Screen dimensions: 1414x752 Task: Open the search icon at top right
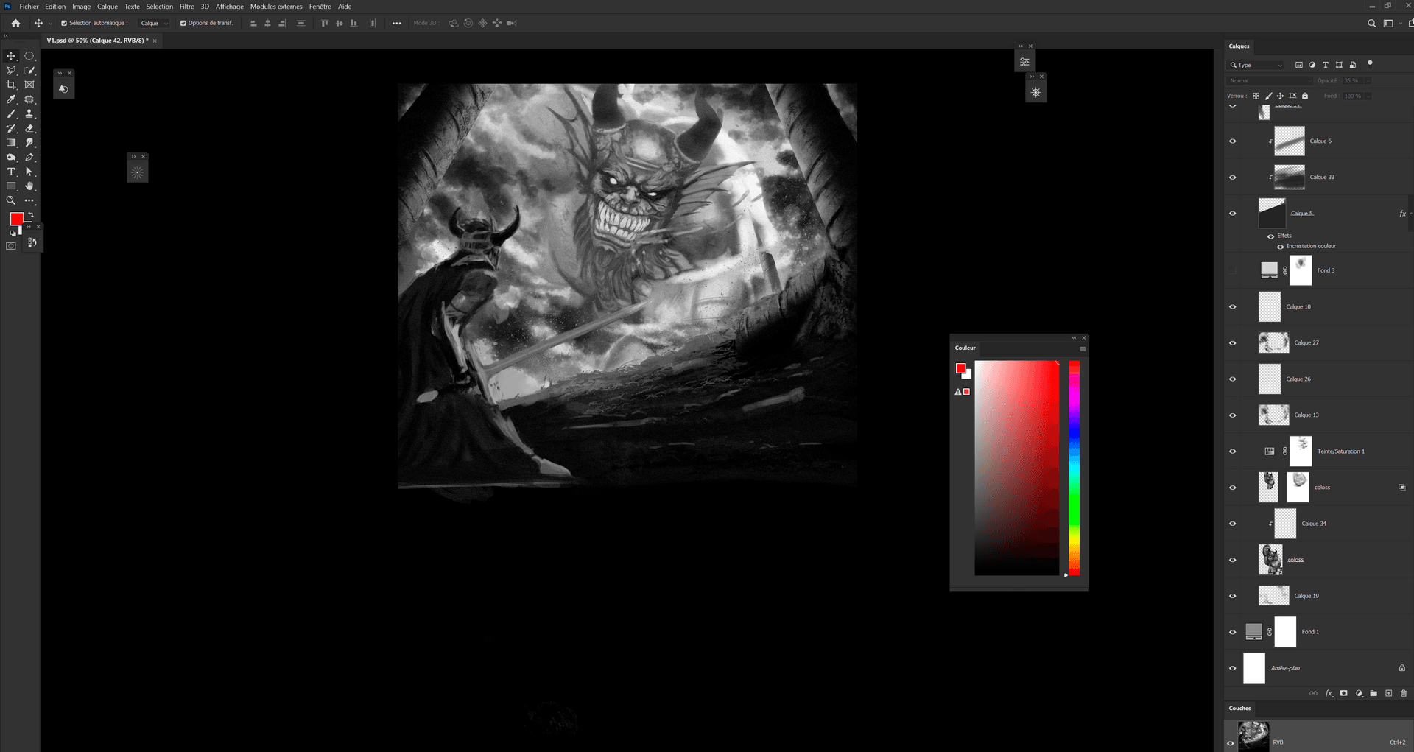tap(1371, 23)
